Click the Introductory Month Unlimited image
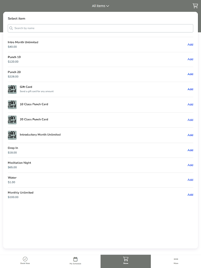 [x=12, y=135]
